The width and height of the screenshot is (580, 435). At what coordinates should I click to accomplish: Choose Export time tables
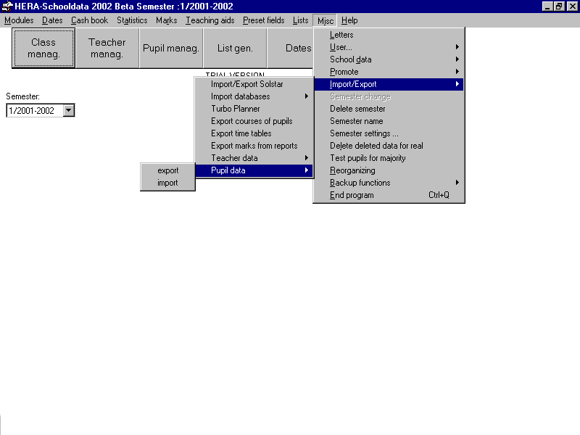(x=254, y=133)
